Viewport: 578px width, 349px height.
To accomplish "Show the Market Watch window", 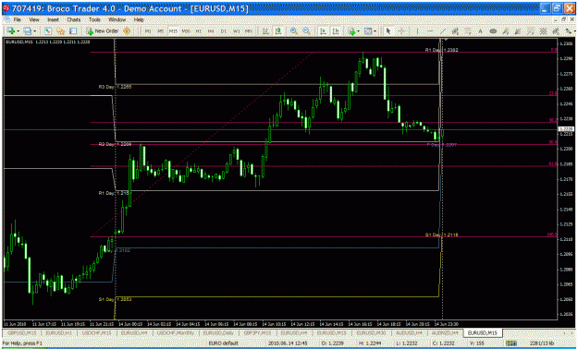I will pos(47,31).
